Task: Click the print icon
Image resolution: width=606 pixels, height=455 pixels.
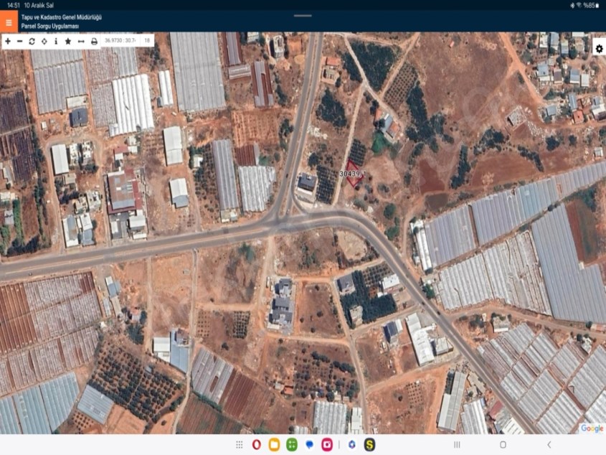Action: tap(94, 41)
